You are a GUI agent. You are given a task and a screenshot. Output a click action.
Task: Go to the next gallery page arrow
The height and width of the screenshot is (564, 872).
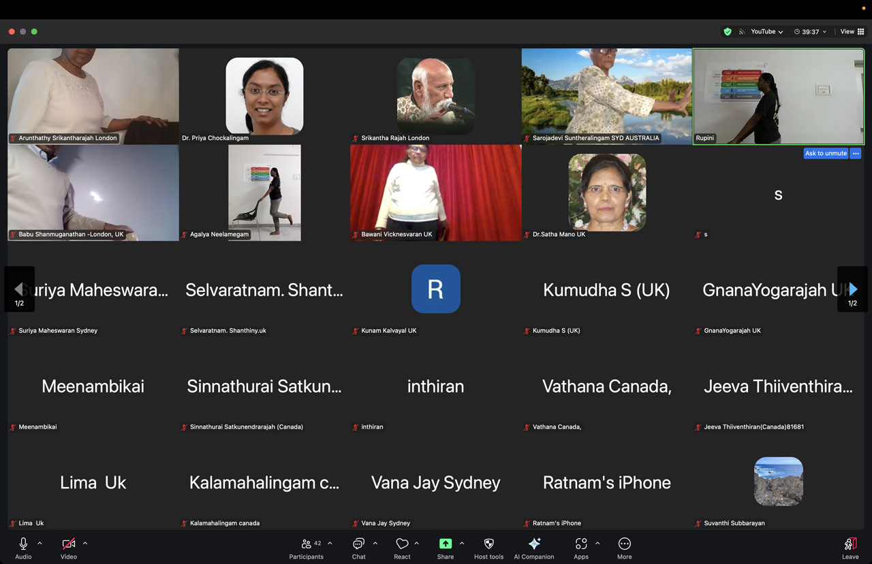click(852, 289)
